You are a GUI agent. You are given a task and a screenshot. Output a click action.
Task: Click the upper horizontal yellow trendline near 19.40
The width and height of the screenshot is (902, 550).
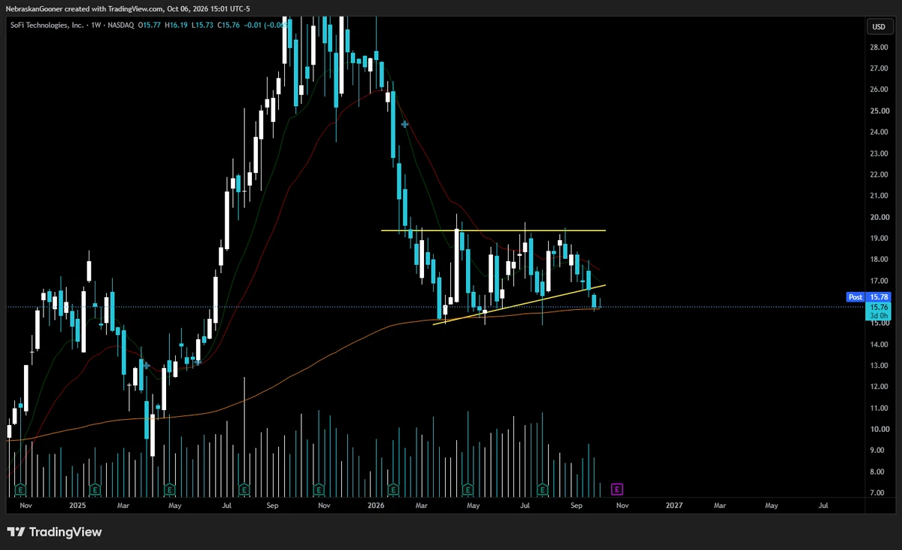(x=493, y=230)
